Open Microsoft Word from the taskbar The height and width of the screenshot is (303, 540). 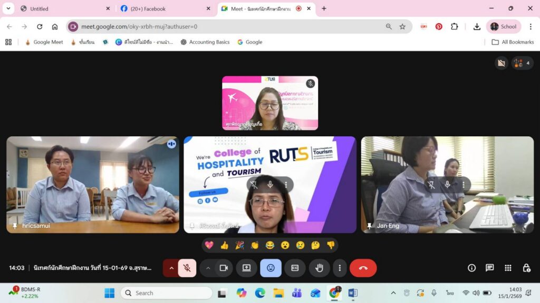pyautogui.click(x=353, y=293)
